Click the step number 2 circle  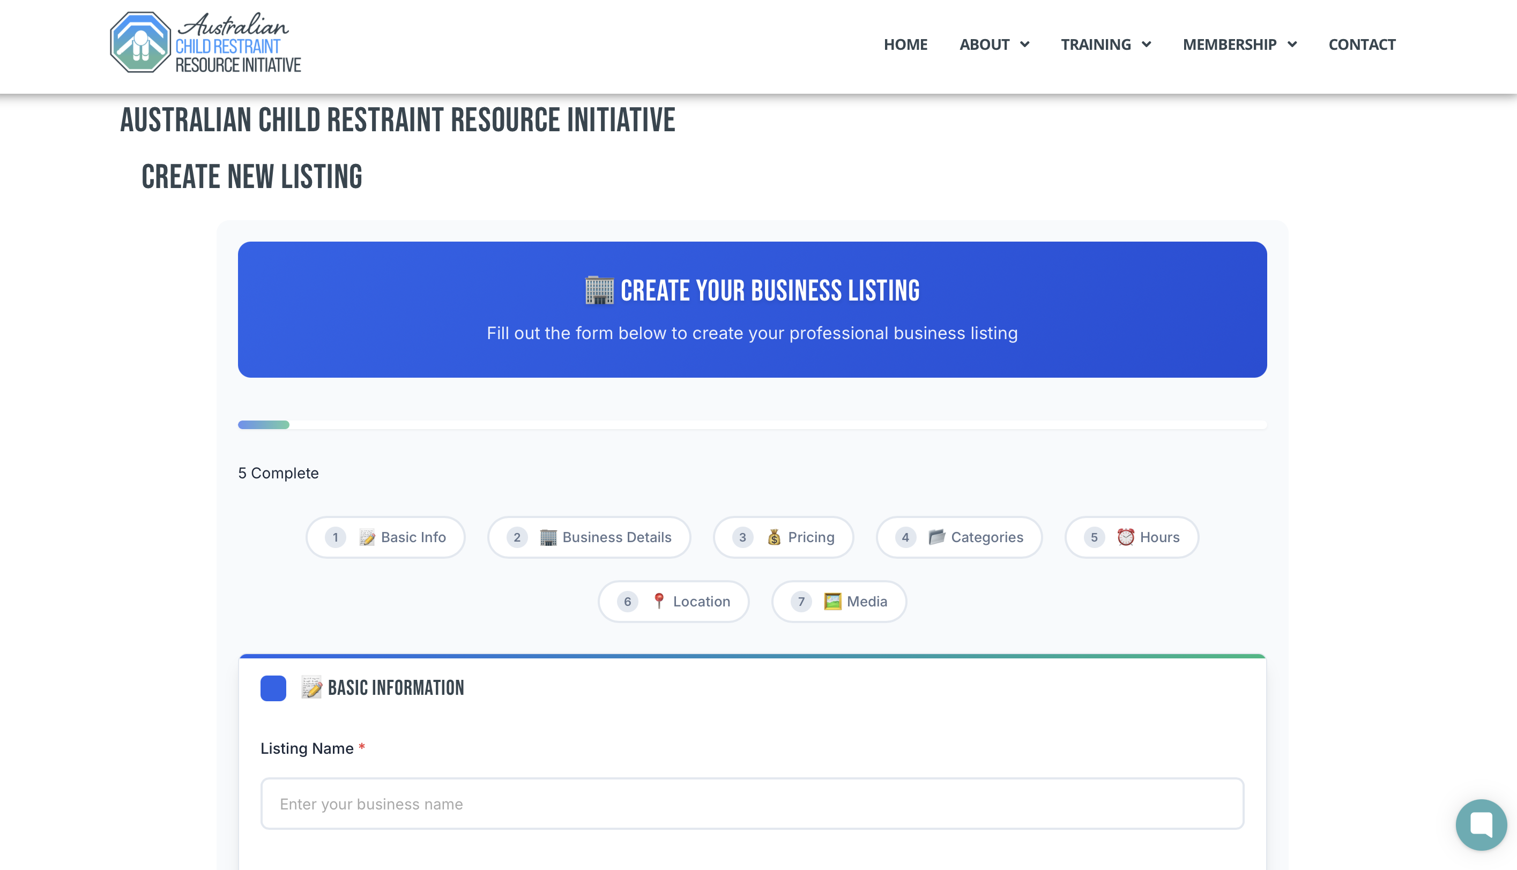517,537
